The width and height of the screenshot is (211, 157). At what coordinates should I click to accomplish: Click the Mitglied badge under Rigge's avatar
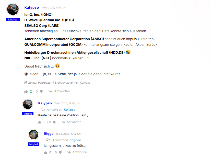click(33, 144)
